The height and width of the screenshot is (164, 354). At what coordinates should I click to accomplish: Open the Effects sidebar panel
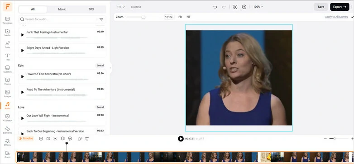(7, 142)
